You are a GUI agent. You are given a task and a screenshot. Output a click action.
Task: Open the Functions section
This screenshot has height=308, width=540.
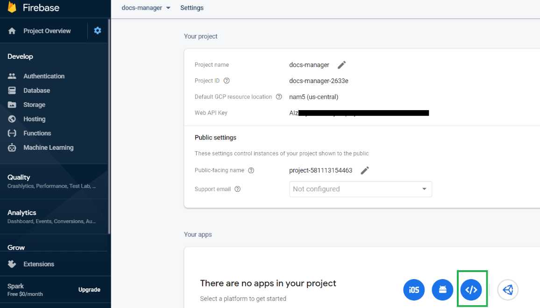pyautogui.click(x=37, y=133)
